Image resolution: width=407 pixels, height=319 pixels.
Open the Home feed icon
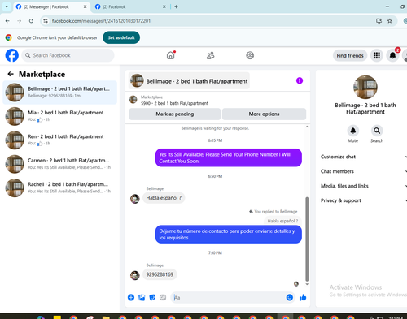click(x=171, y=55)
